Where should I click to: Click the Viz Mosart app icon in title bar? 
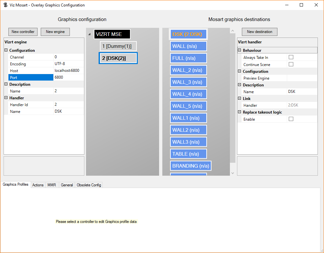[x=5, y=5]
